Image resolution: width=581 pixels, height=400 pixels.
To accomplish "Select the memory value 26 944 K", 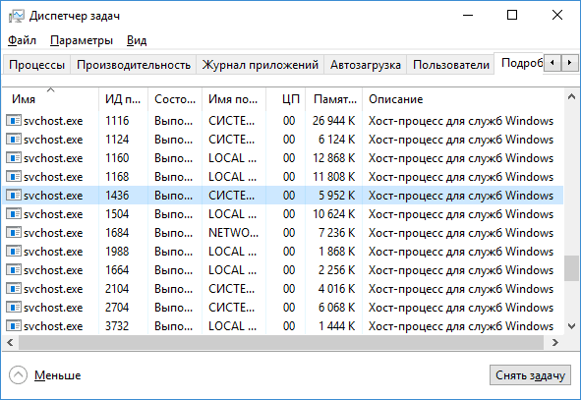I will point(333,121).
